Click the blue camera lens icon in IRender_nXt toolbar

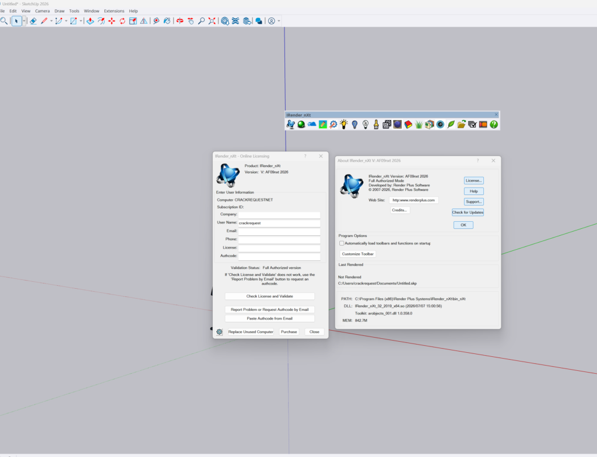(440, 125)
